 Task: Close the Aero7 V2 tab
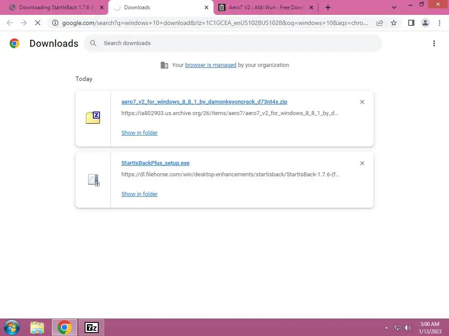click(x=311, y=8)
